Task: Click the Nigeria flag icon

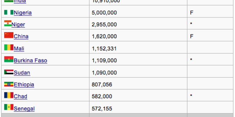Action: pyautogui.click(x=9, y=12)
